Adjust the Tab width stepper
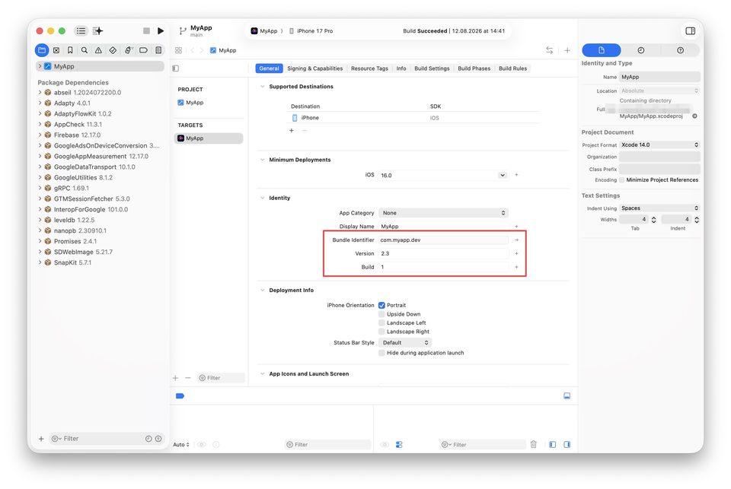 click(653, 219)
